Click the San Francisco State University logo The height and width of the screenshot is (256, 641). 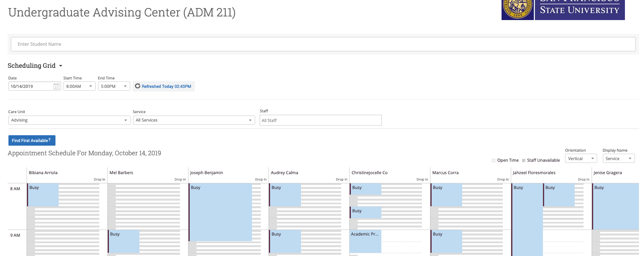click(563, 10)
